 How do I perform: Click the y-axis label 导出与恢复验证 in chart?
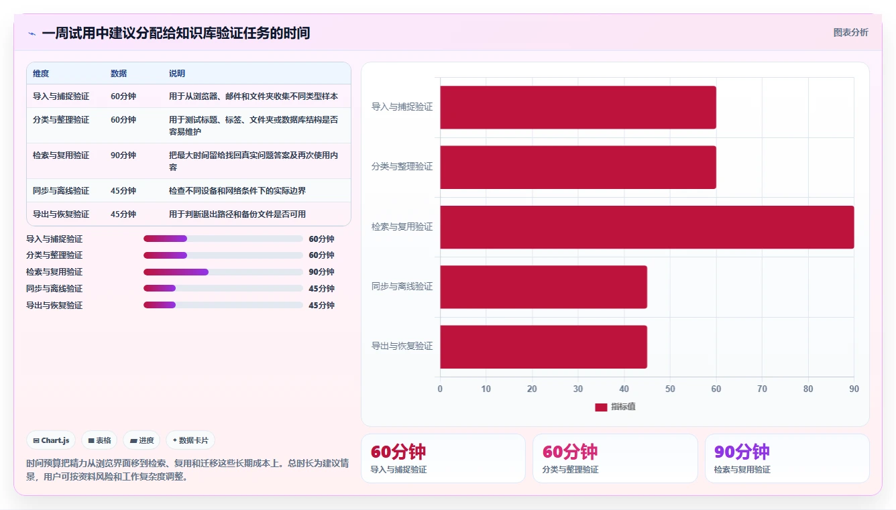tap(402, 346)
